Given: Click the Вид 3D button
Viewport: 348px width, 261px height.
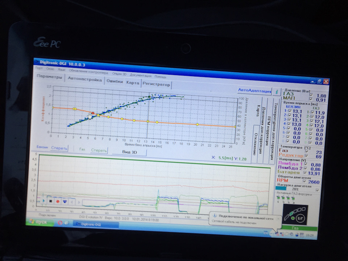Looking at the screenshot, I should tap(129, 152).
